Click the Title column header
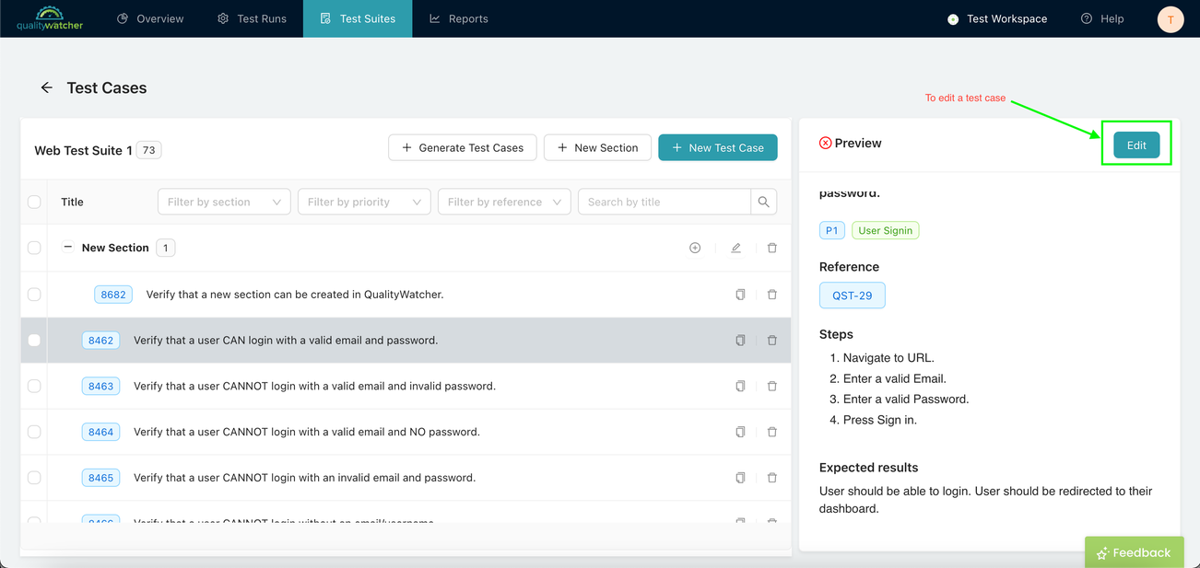 (72, 202)
